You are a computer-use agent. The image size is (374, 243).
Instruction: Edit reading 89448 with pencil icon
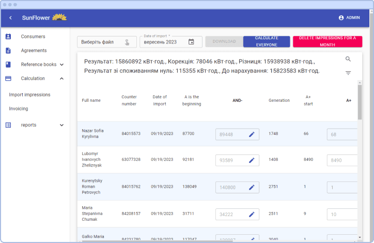coord(252,134)
